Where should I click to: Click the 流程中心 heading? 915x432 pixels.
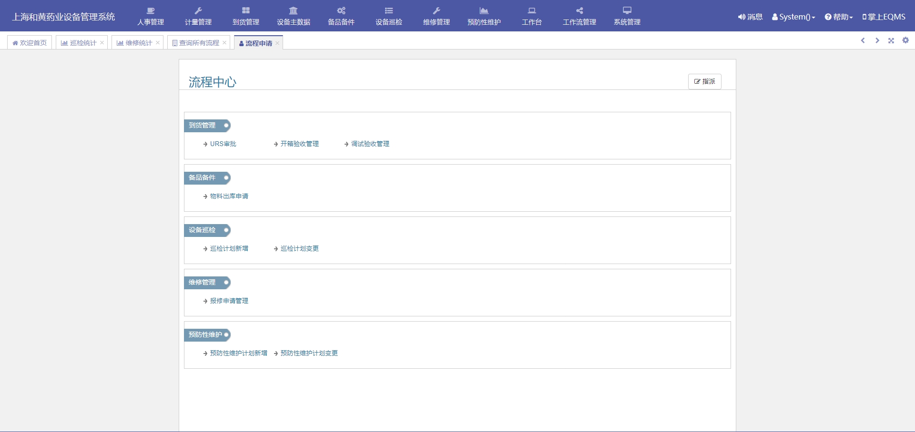(x=213, y=82)
